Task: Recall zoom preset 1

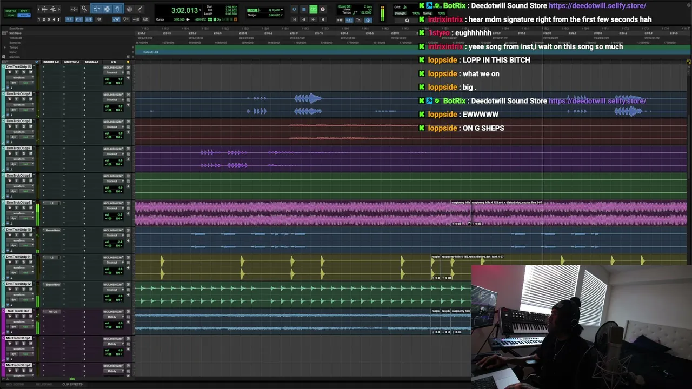Action: pos(39,19)
